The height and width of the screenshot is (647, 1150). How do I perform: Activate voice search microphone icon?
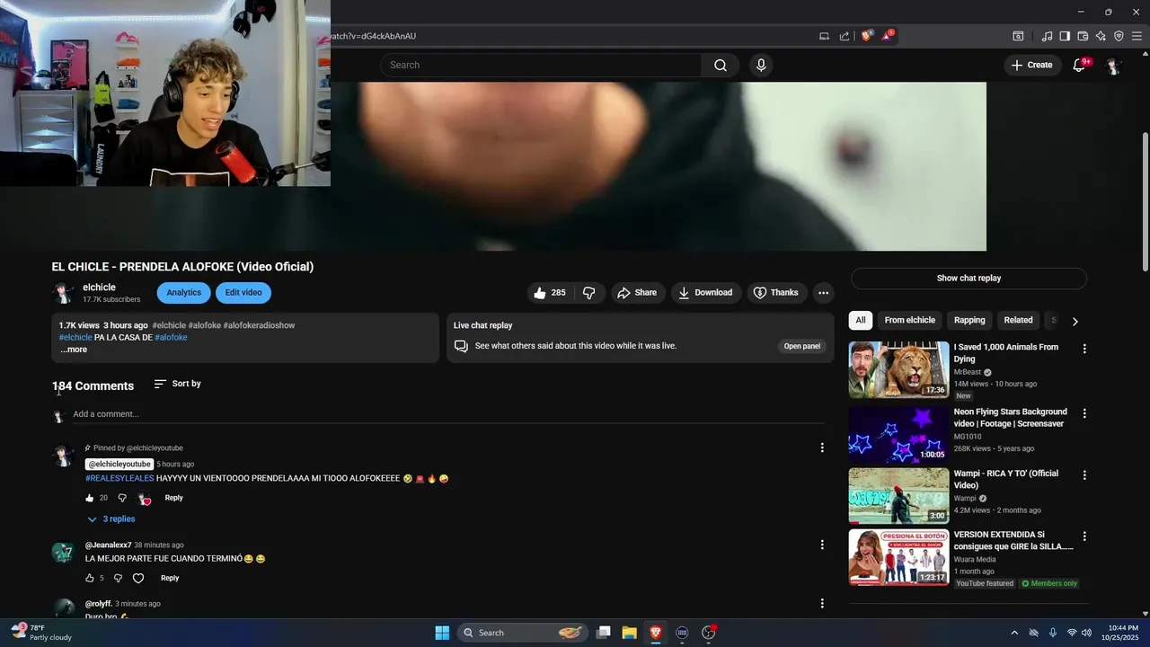pos(761,65)
